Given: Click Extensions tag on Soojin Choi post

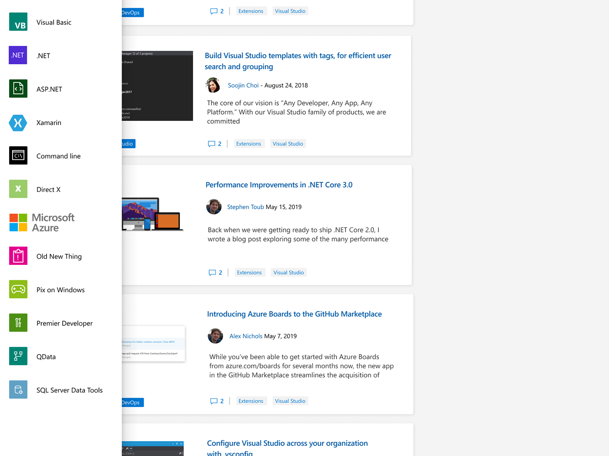Looking at the screenshot, I should pos(249,144).
